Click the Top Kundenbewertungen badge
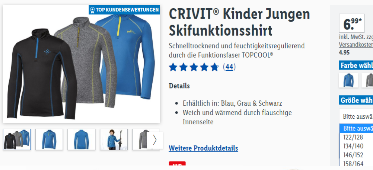Screen dimensions: 373x170 click(124, 10)
